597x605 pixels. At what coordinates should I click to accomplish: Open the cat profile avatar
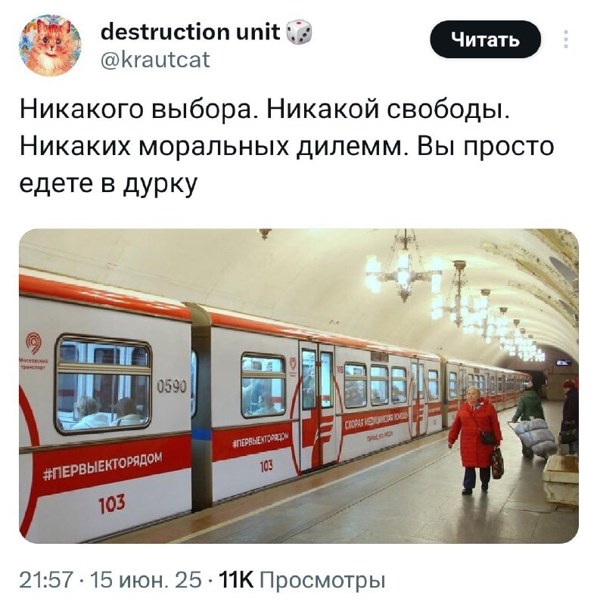[50, 45]
